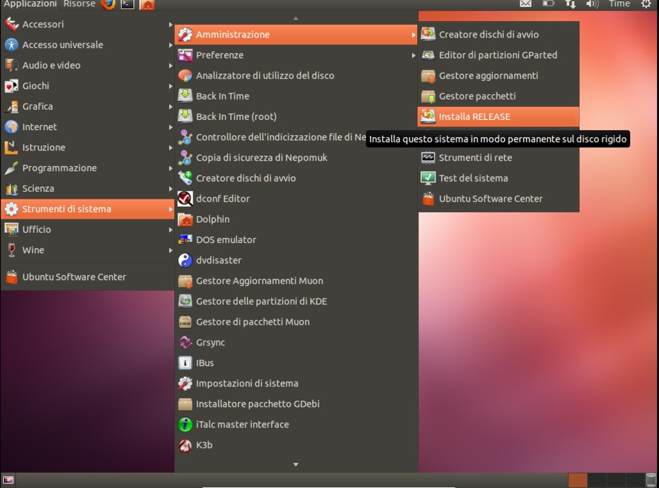
Task: Open the session gear icon in panel
Action: 646,4
